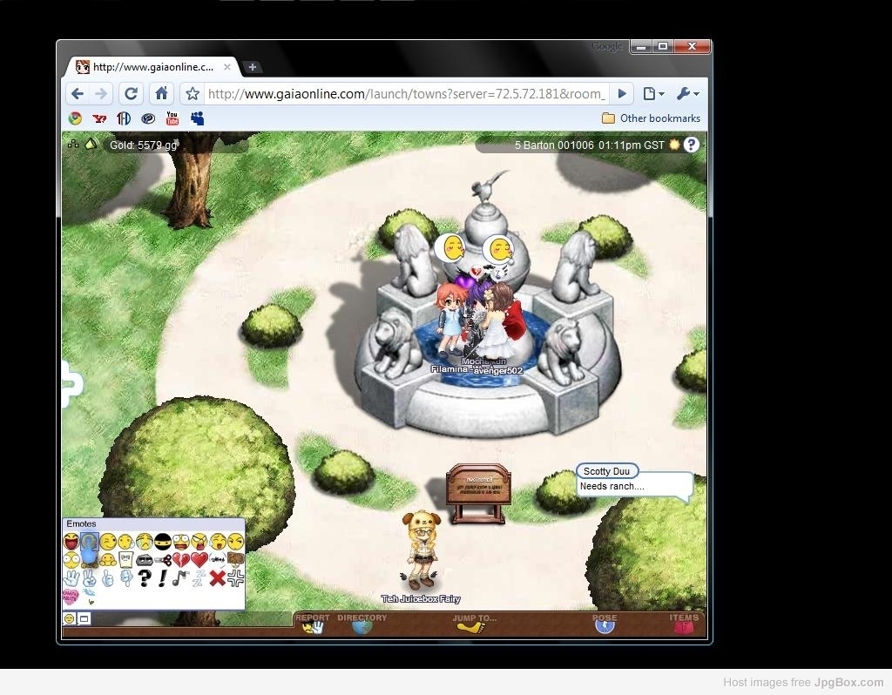Open the Yahoo bookmark

pyautogui.click(x=99, y=118)
